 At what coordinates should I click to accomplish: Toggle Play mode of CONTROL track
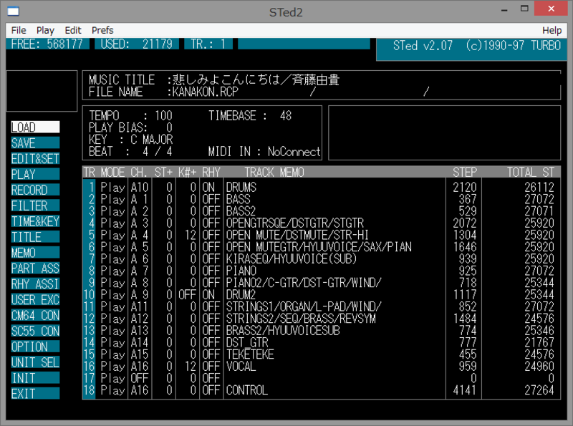(x=113, y=390)
